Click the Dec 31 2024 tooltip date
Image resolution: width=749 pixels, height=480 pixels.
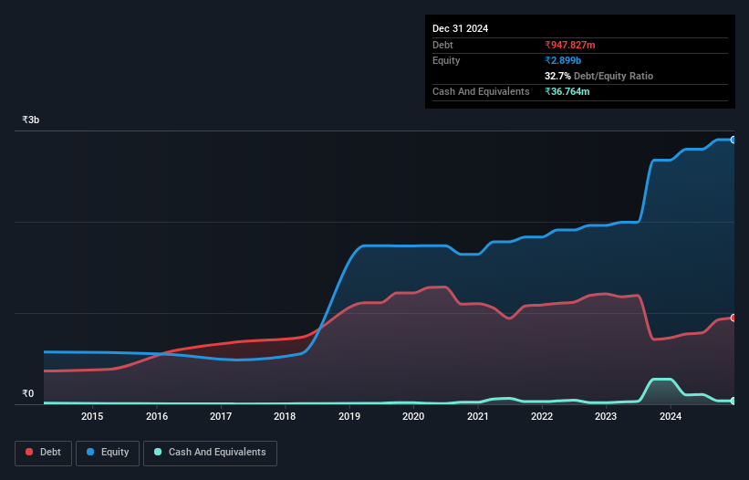[460, 28]
